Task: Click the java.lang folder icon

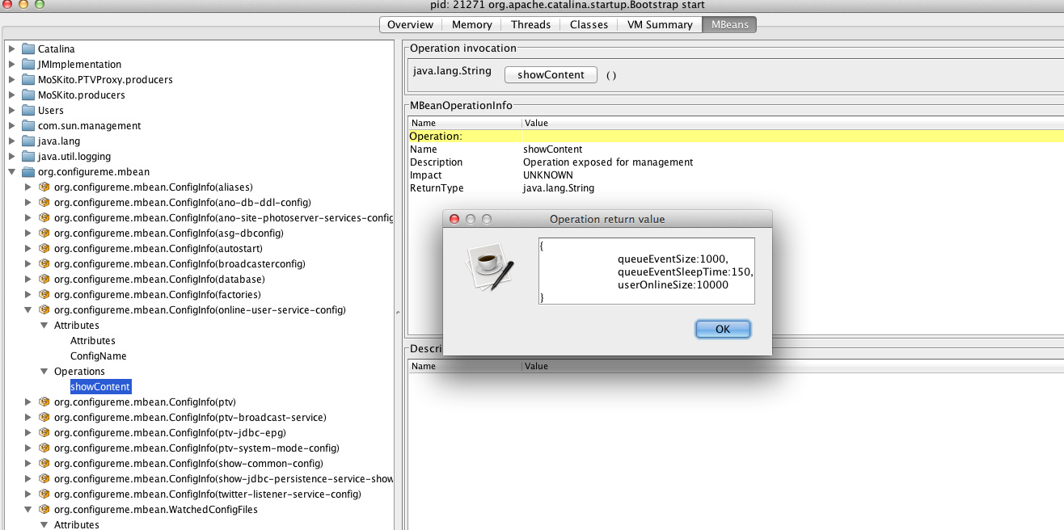Action: tap(28, 141)
